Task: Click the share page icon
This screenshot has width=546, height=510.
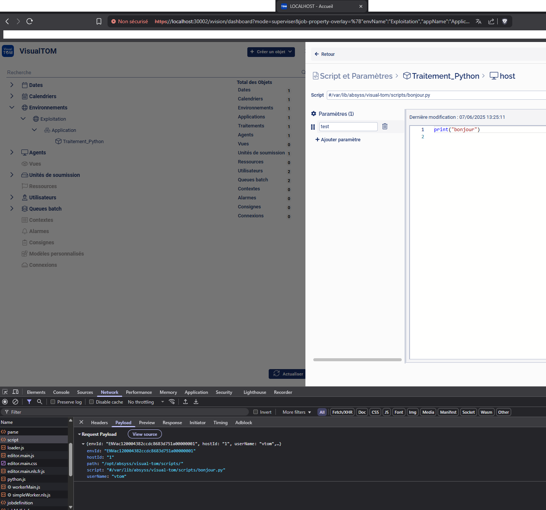Action: pos(491,21)
